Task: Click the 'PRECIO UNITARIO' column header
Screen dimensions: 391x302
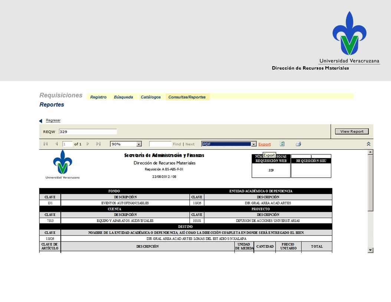Action: (x=288, y=246)
